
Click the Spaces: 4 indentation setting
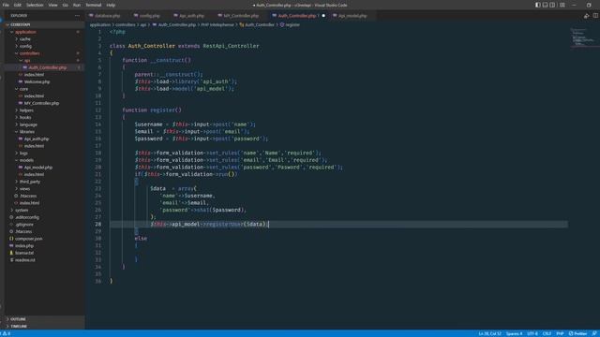point(514,333)
